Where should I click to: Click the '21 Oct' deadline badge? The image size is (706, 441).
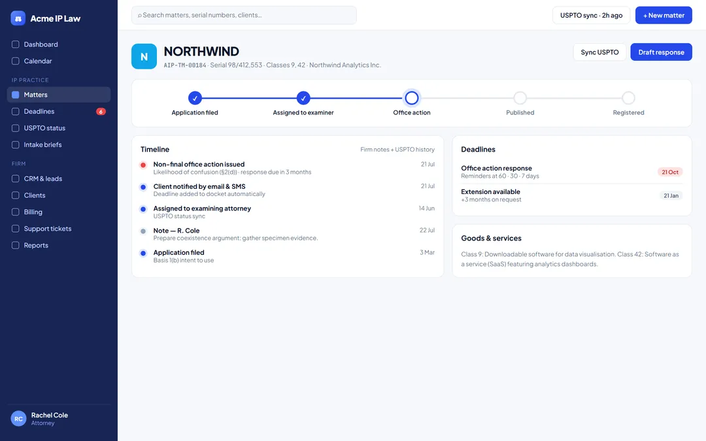(670, 172)
